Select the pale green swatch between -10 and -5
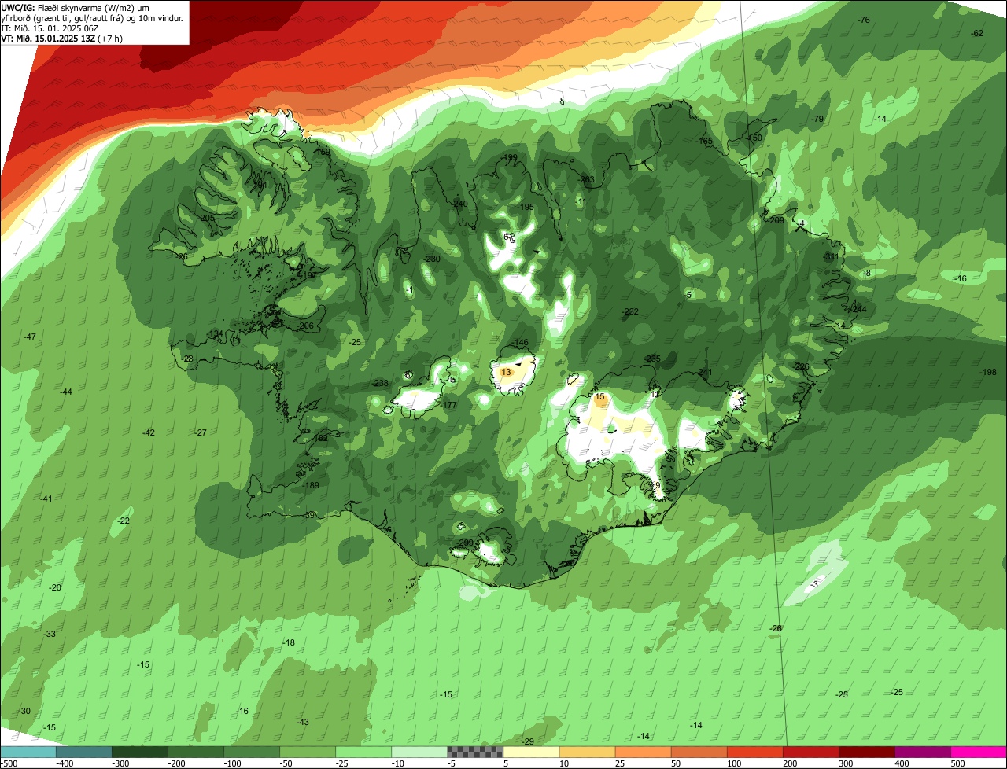The image size is (1007, 769). point(419,752)
